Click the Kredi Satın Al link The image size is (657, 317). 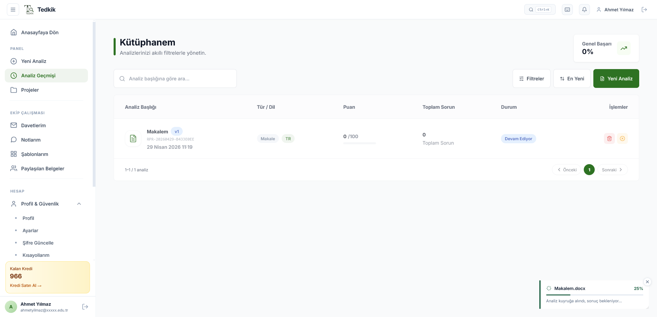point(26,286)
